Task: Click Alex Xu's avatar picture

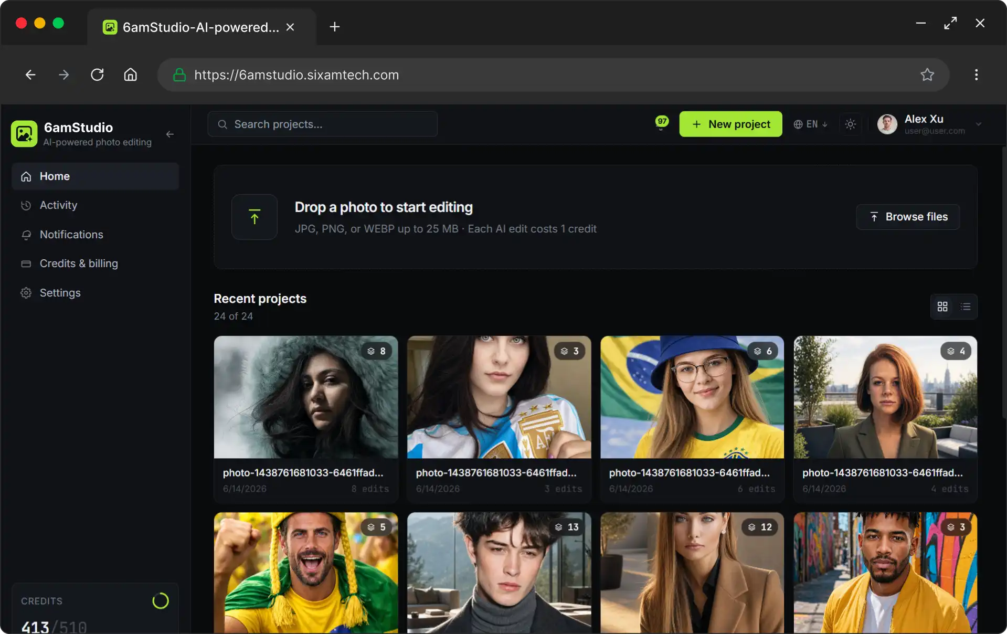Action: coord(887,124)
